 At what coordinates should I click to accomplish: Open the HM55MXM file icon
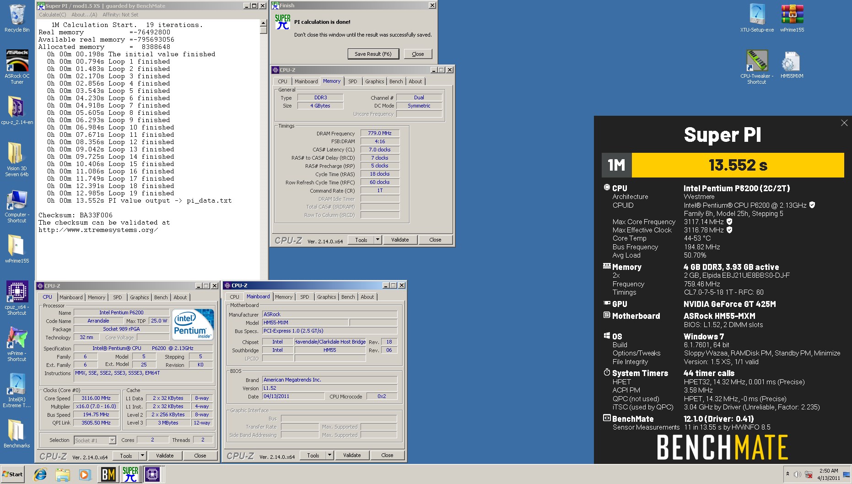792,65
